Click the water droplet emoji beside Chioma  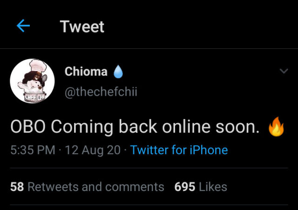[x=118, y=72]
